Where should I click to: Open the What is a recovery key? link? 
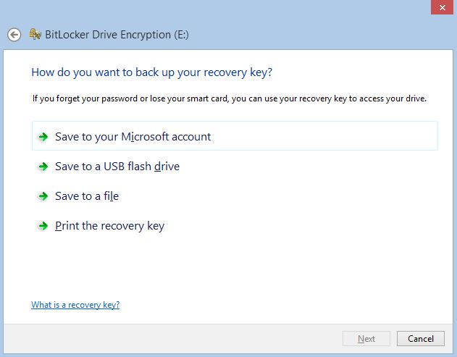75,305
